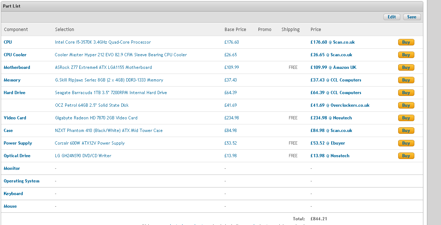441x225 pixels.
Task: Open £84.98 @ Scan.co.uk price link
Action: [331, 131]
